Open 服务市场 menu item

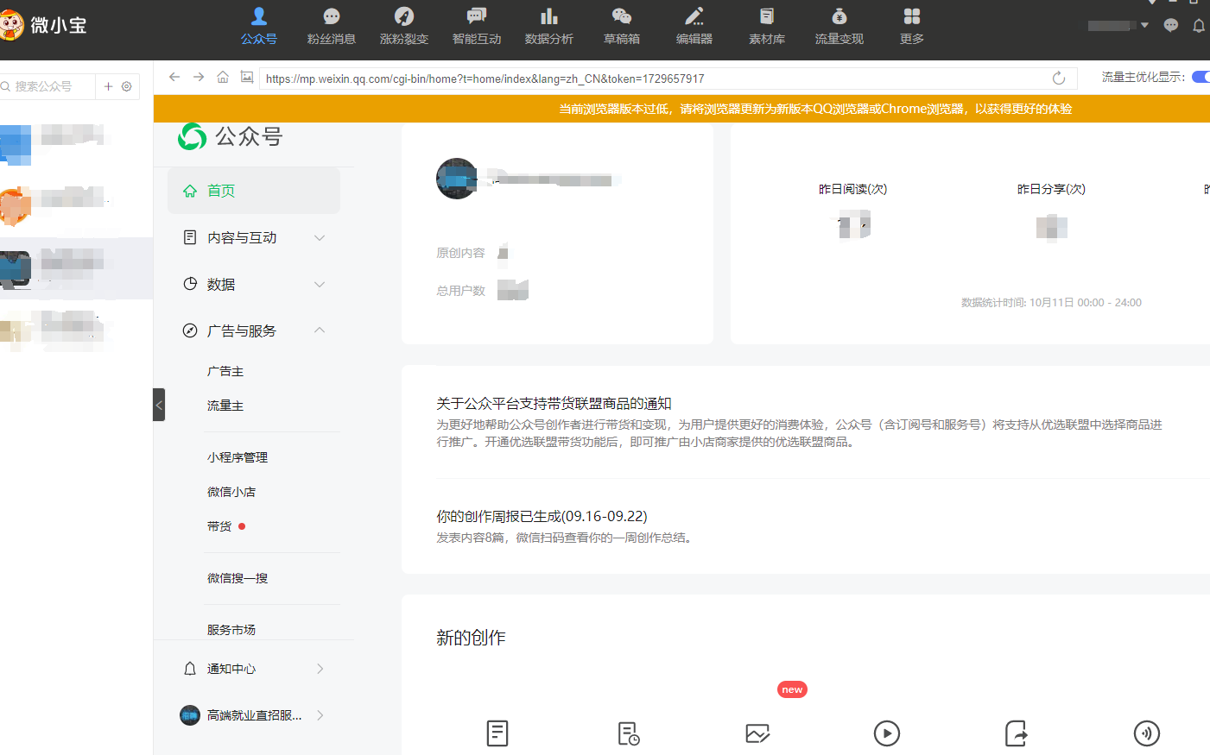tap(231, 630)
